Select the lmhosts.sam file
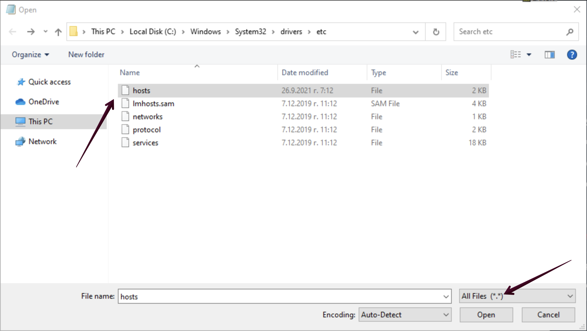Viewport: 587px width, 331px height. coord(153,104)
